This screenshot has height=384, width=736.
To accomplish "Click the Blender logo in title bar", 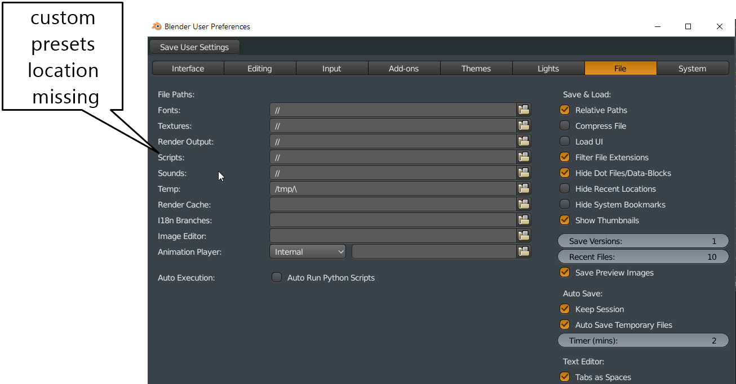I will [157, 26].
